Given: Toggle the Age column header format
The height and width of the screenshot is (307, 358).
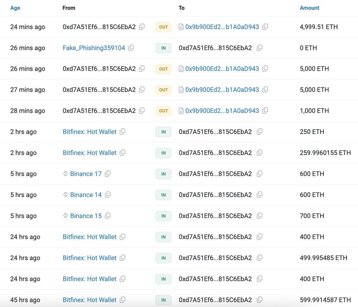Looking at the screenshot, I should click(x=15, y=8).
